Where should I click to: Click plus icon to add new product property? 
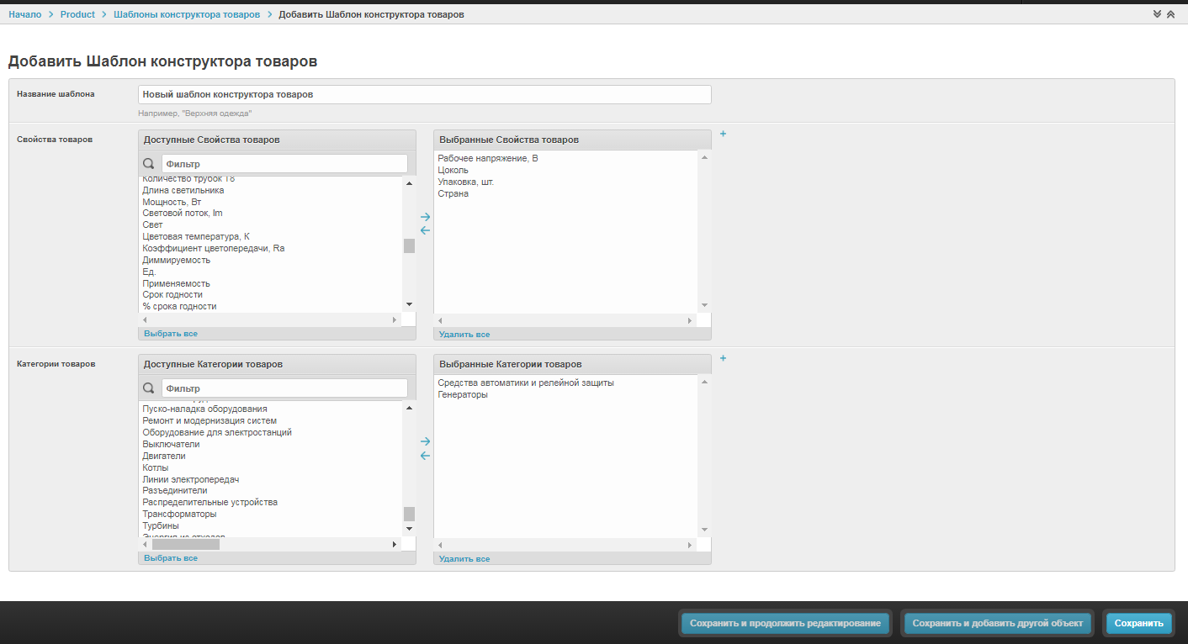pos(723,134)
